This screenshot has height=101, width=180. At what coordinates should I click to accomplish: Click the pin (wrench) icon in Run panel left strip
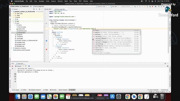[12, 69]
